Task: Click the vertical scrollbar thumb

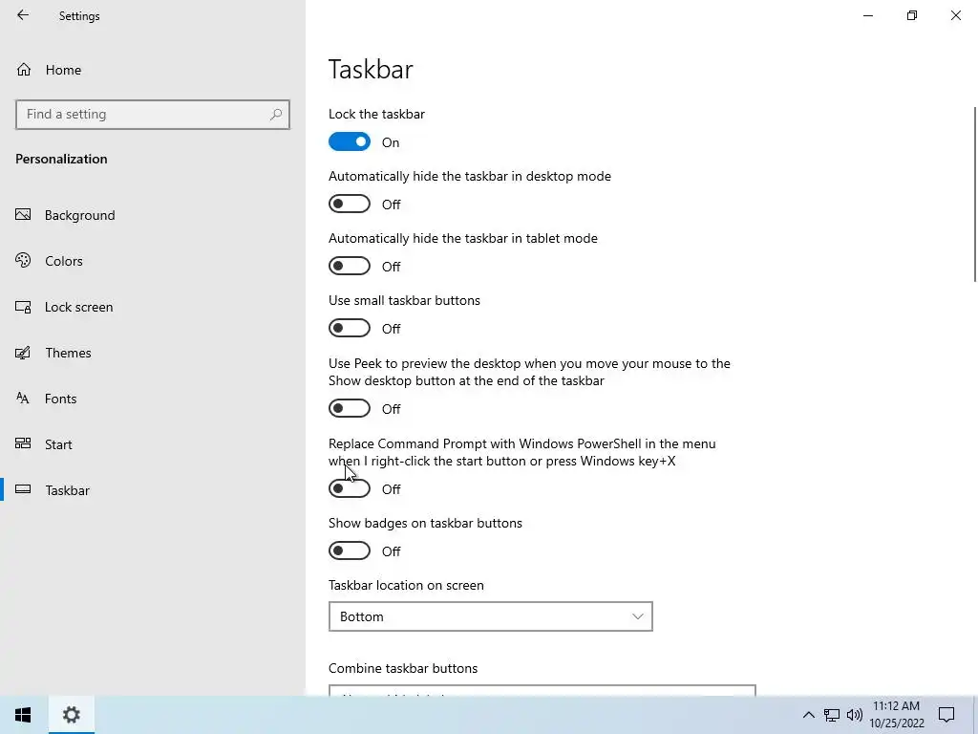Action: pos(975,193)
